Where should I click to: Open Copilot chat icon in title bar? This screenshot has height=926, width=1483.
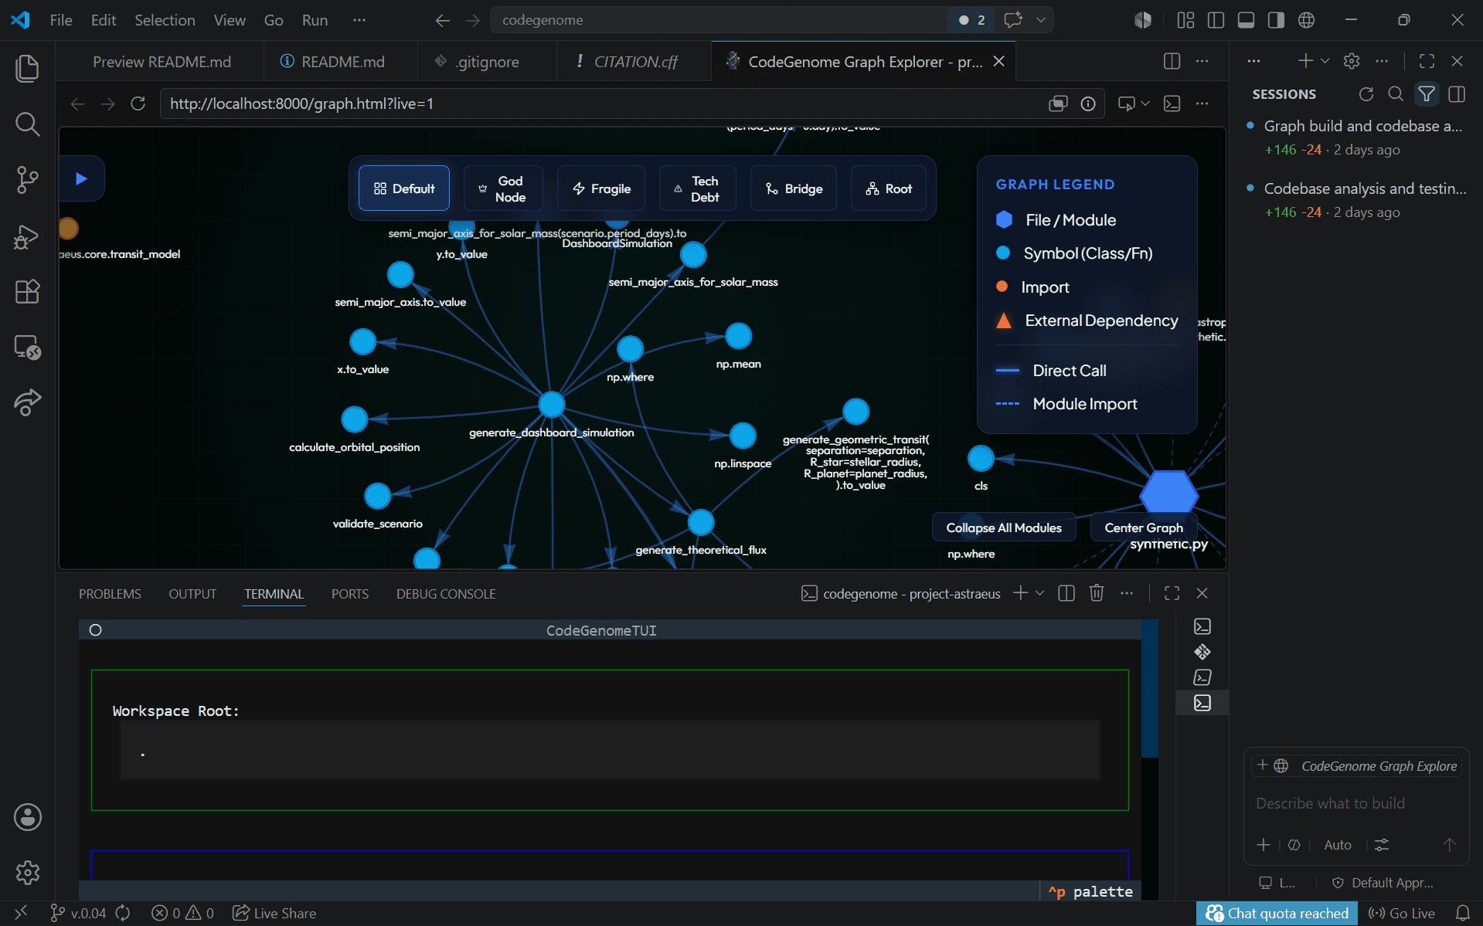pos(1013,20)
